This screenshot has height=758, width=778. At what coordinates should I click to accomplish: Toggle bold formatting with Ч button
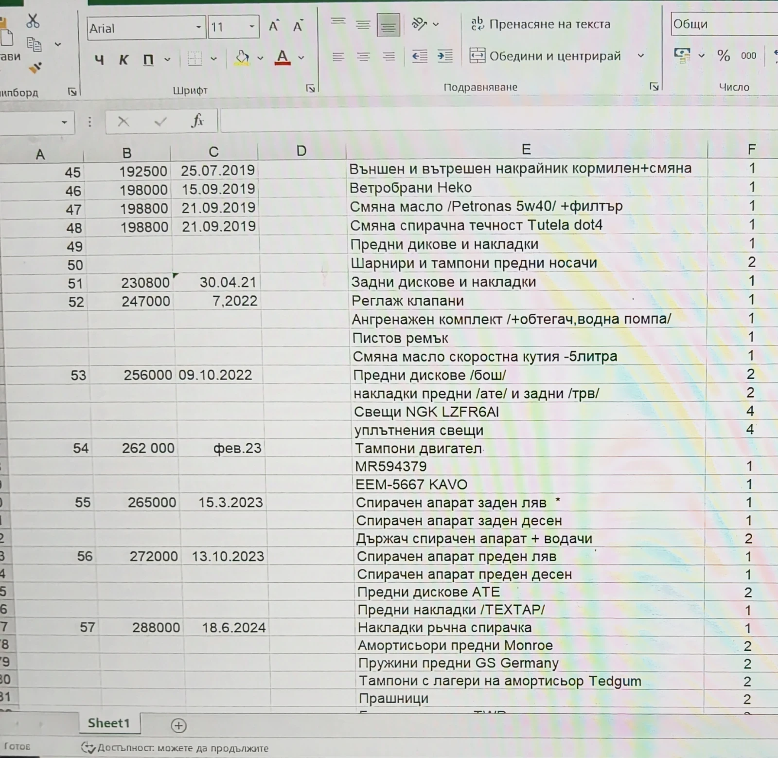point(99,60)
